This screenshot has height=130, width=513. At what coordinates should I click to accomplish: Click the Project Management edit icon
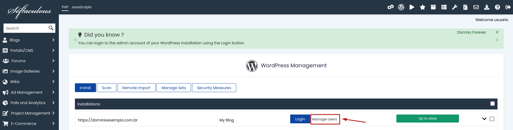tap(5, 113)
